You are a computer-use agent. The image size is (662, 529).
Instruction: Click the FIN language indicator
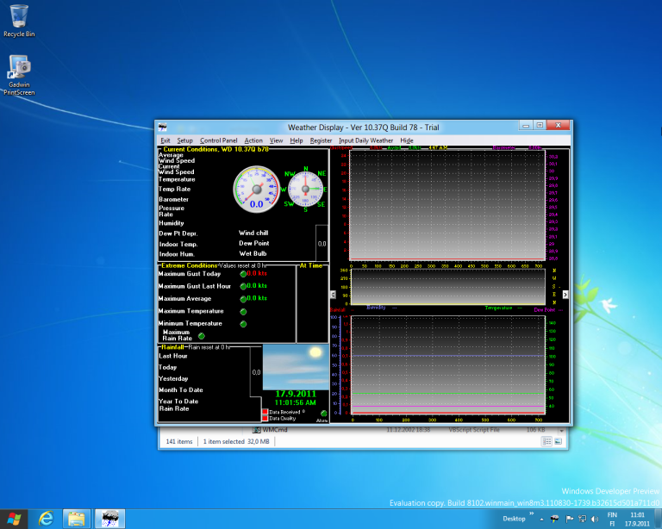612,515
